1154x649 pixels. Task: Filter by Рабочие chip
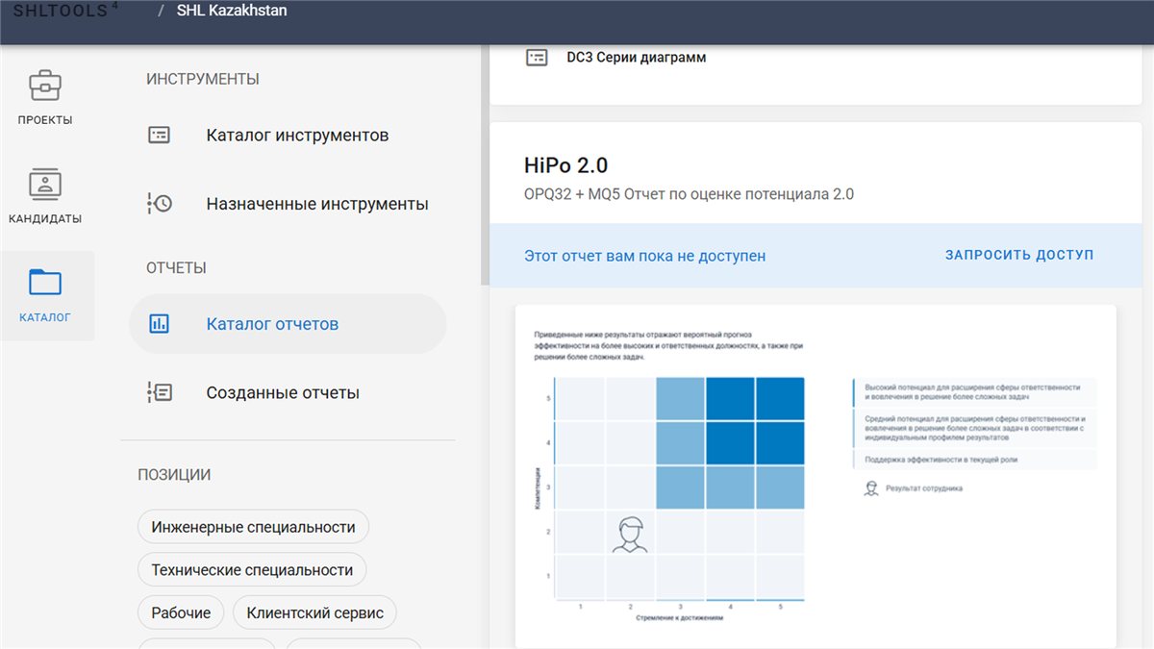pyautogui.click(x=181, y=612)
